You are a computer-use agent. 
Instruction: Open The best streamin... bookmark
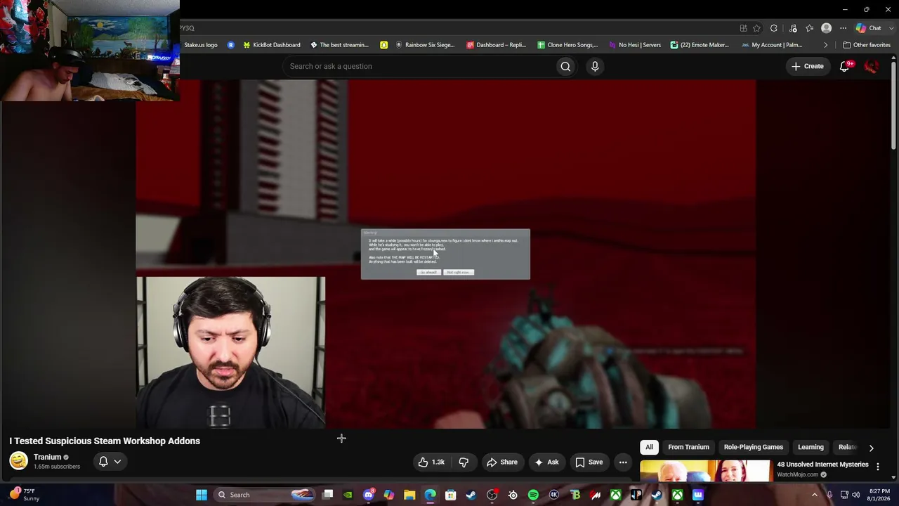point(339,45)
